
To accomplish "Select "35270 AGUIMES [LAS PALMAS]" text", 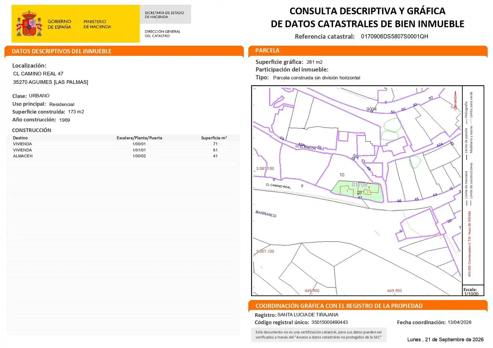I will tap(50, 82).
